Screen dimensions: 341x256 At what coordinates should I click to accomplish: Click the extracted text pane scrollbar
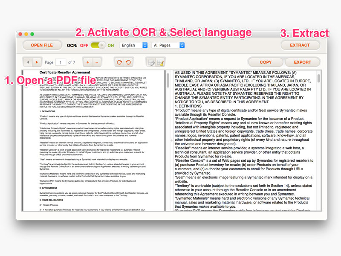[x=318, y=79]
